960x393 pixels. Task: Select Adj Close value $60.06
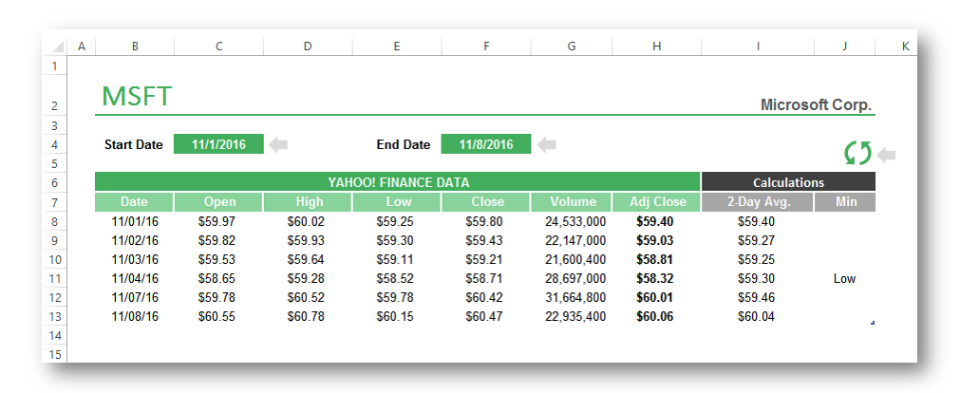click(x=655, y=316)
